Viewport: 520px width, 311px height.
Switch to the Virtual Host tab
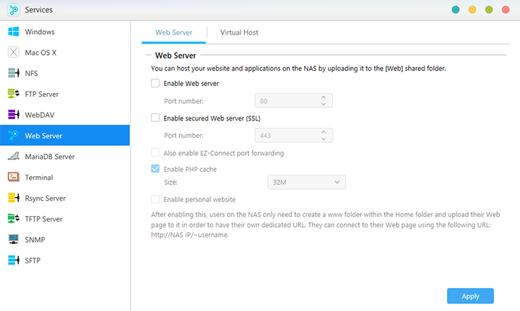pyautogui.click(x=239, y=32)
